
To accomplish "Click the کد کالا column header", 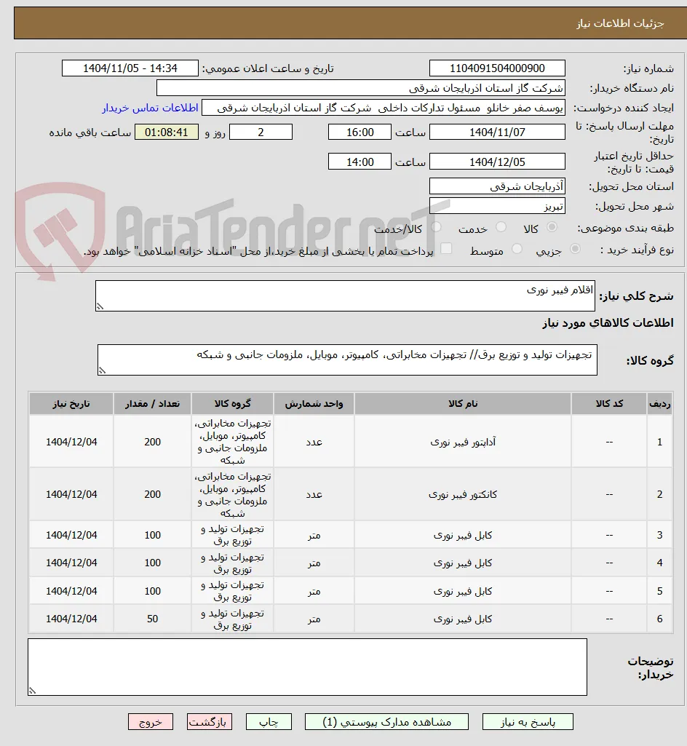I will [x=609, y=403].
